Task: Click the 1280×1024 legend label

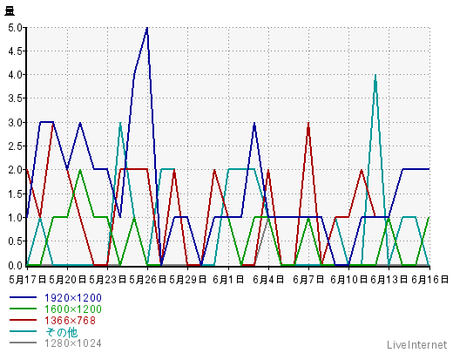Action: [x=73, y=343]
